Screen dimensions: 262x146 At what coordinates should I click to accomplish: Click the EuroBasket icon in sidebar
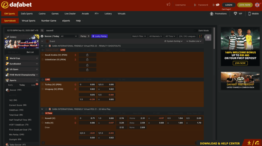(x=7, y=64)
